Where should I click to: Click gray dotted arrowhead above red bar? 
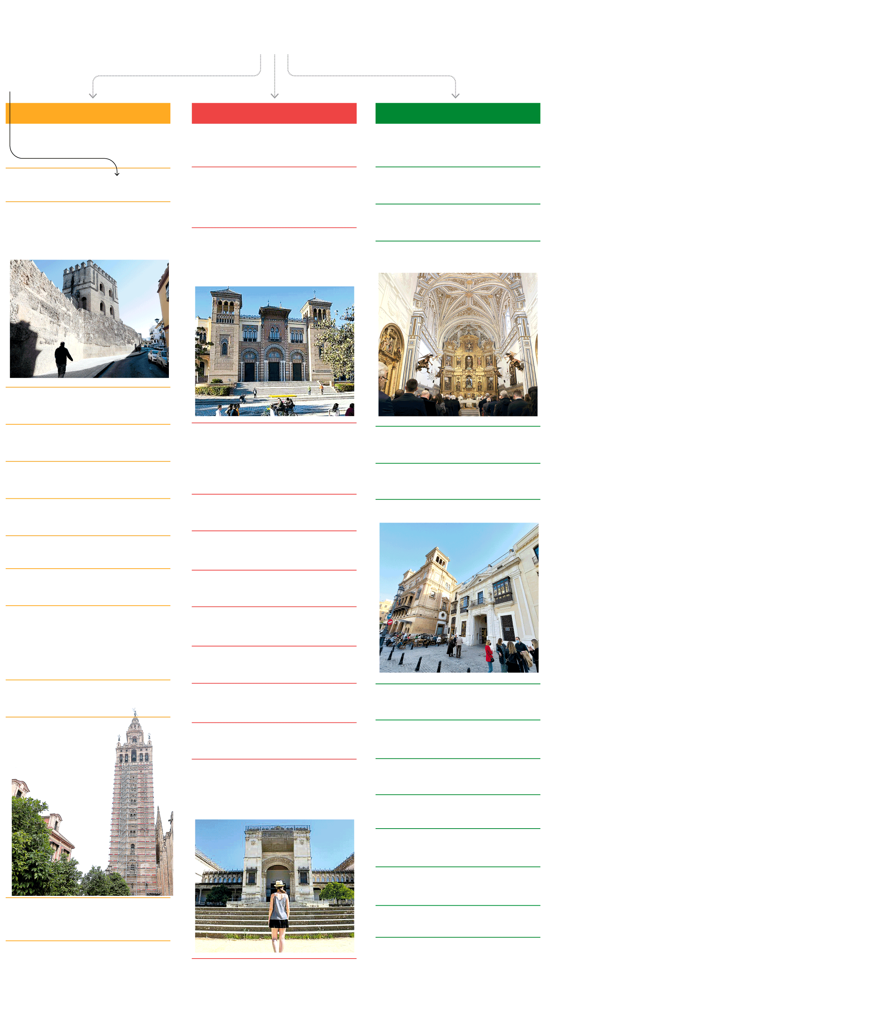tap(274, 96)
